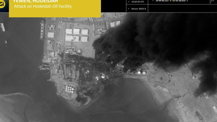Select the "YEMEN, HODEIDAH" heading text

(x=35, y=2)
